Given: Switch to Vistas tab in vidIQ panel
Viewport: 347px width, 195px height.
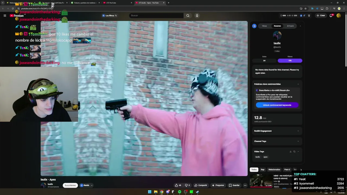Looking at the screenshot, I should pos(264,26).
